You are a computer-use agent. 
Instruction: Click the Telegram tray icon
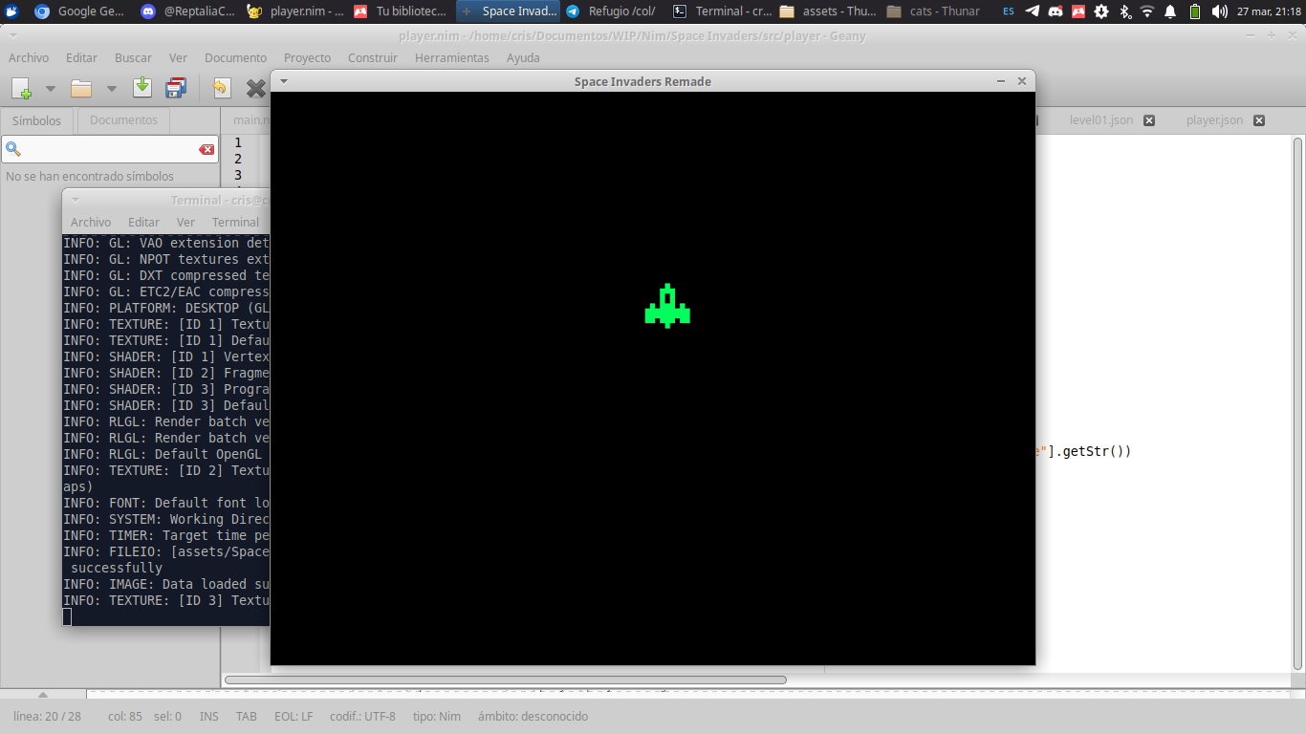coord(1033,11)
